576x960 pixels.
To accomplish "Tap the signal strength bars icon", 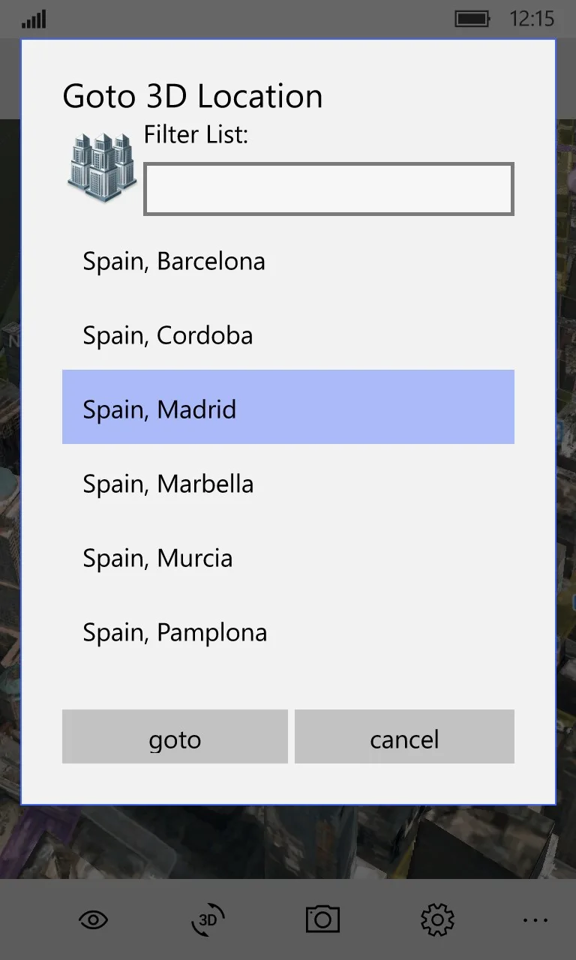I will [34, 19].
